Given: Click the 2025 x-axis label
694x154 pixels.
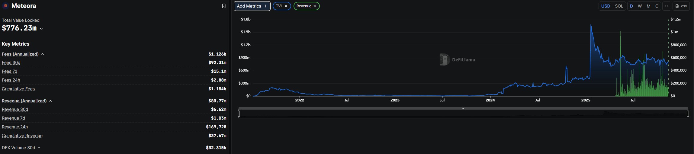Looking at the screenshot, I should pos(586,100).
